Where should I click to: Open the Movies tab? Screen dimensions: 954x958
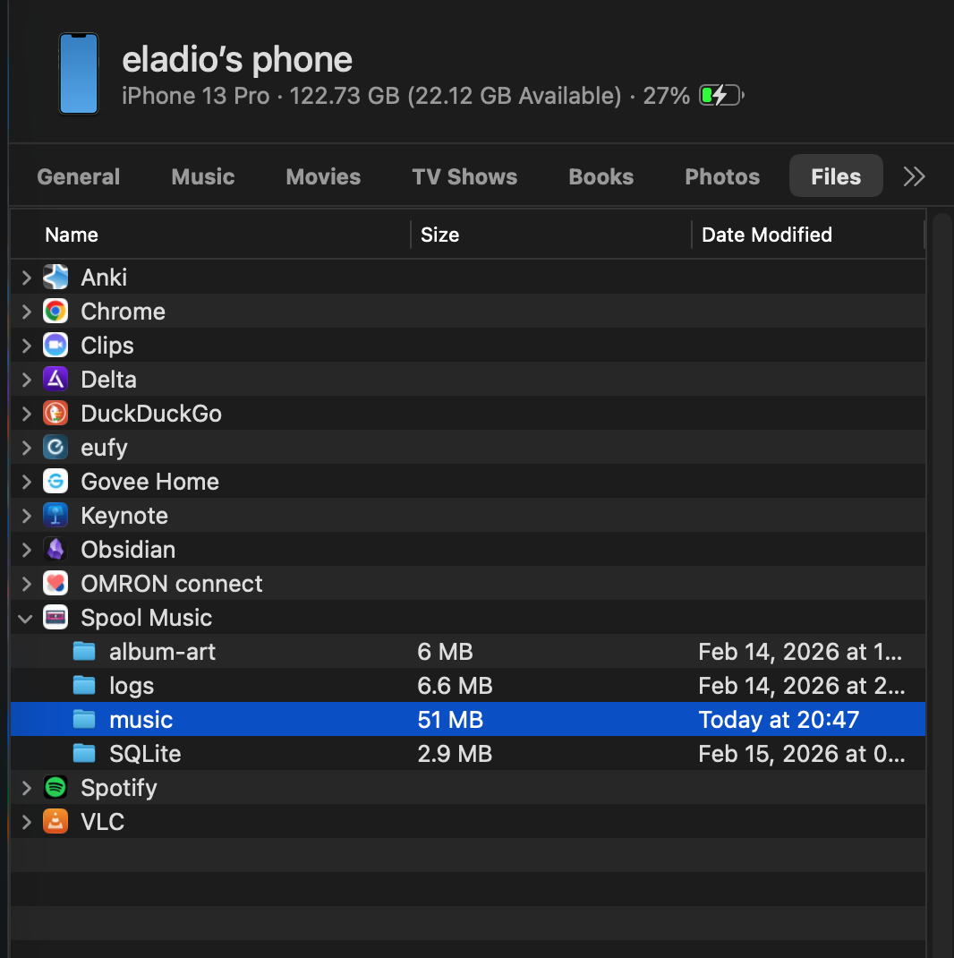click(323, 176)
